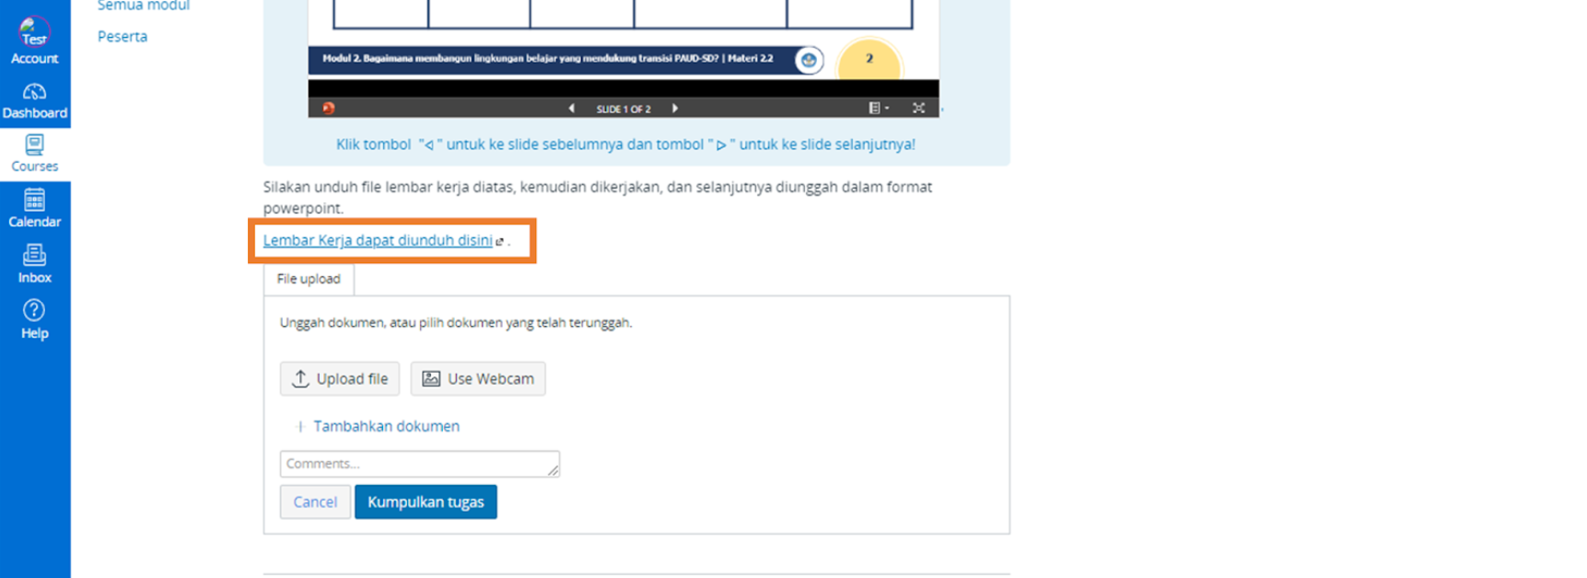This screenshot has width=1587, height=578.
Task: Submit with the Kumpulkan tugas button
Action: pyautogui.click(x=426, y=503)
